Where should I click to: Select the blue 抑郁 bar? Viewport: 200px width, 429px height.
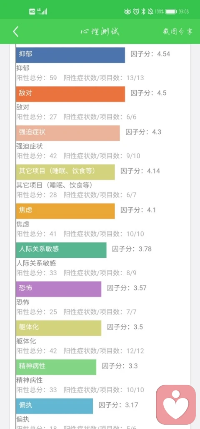tap(70, 55)
